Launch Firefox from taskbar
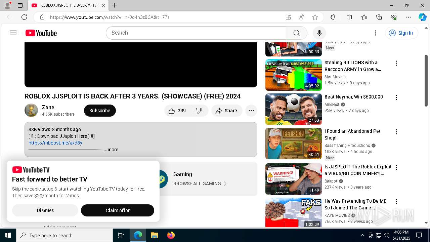The width and height of the screenshot is (430, 242). (x=171, y=235)
